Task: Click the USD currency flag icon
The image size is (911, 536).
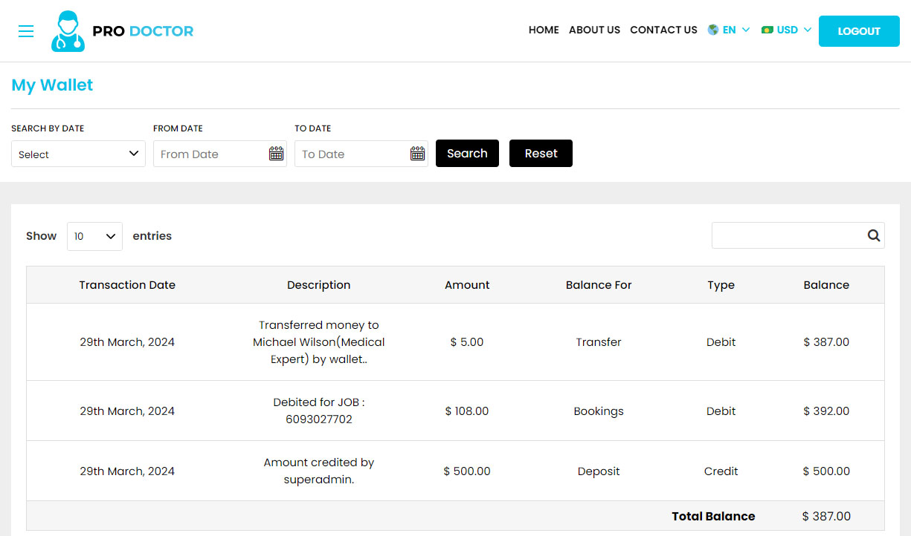Action: coord(767,30)
